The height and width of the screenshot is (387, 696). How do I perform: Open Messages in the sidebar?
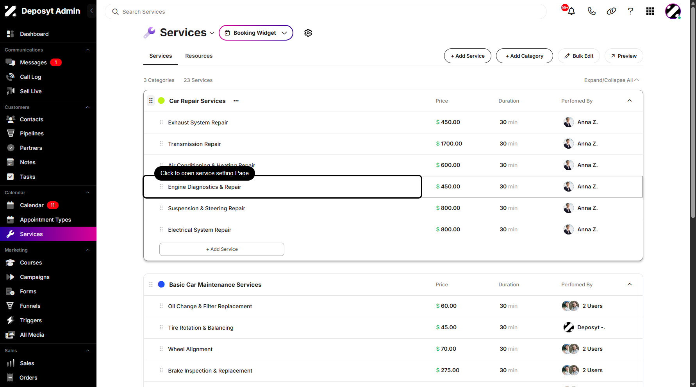33,62
